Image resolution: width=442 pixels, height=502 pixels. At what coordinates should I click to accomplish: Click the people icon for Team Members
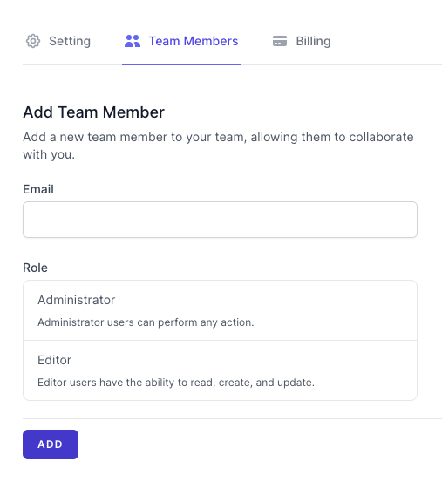tap(133, 41)
